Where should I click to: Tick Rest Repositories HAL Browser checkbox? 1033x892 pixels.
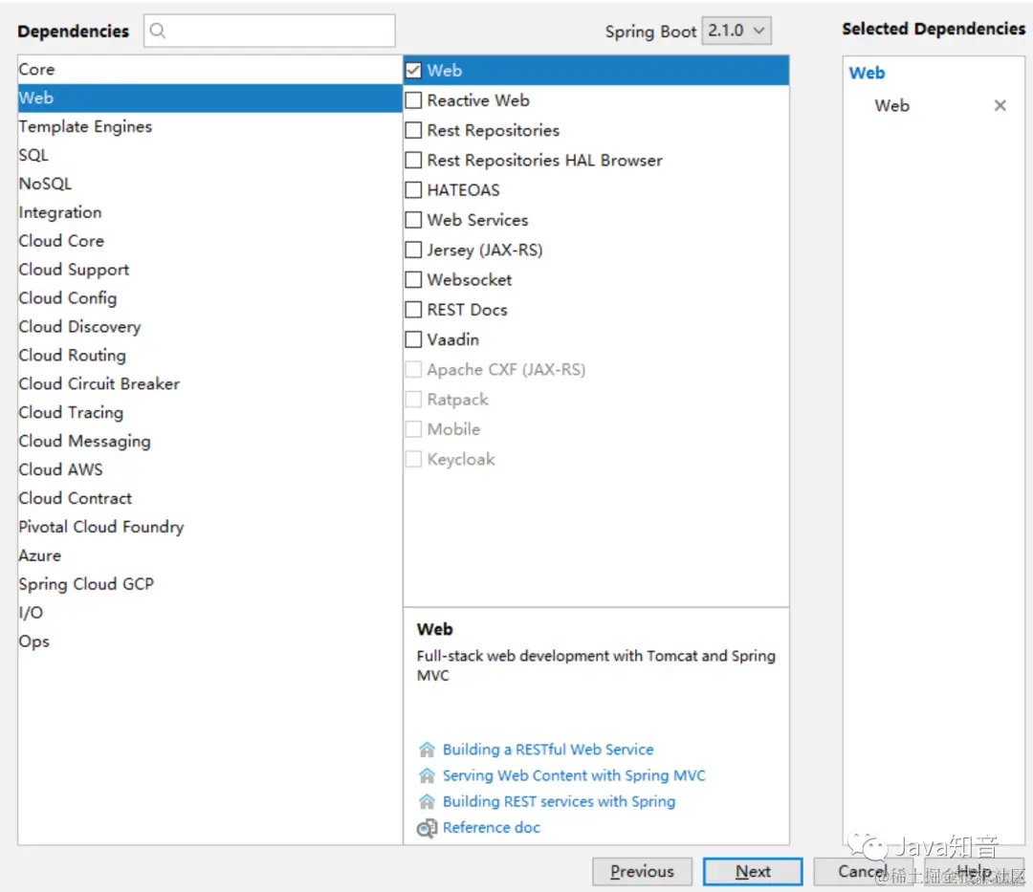tap(413, 160)
